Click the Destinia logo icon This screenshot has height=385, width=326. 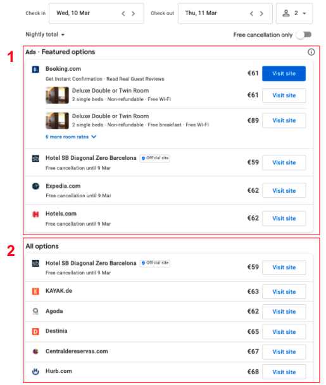point(35,331)
